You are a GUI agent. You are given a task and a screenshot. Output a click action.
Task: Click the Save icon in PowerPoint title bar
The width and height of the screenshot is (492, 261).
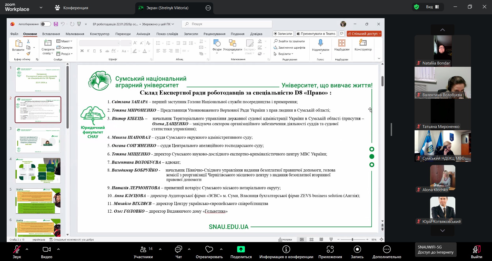point(56,24)
